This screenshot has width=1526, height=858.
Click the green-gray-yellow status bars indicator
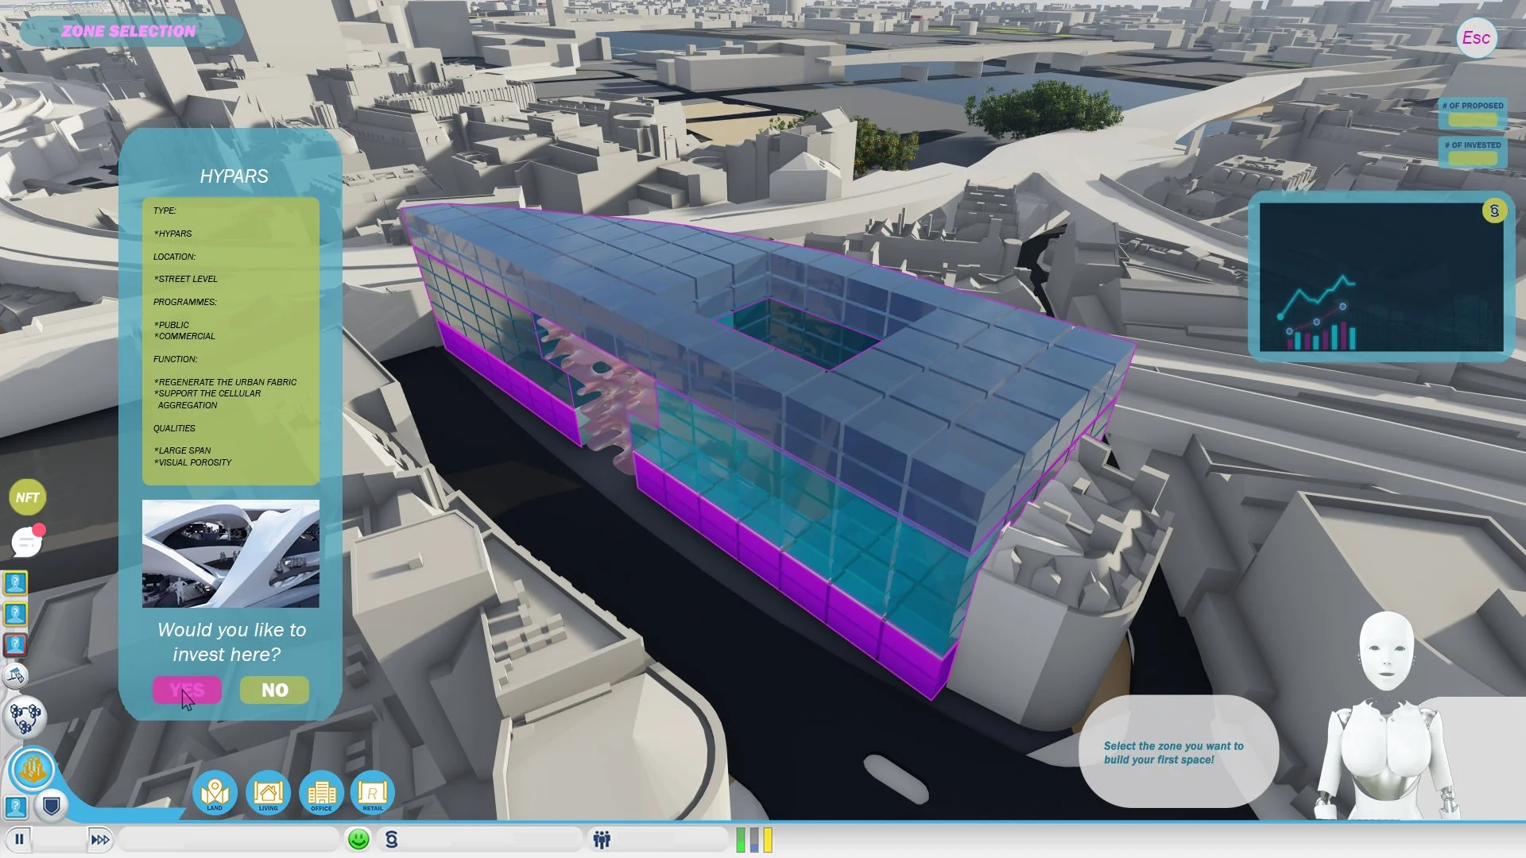pos(754,840)
